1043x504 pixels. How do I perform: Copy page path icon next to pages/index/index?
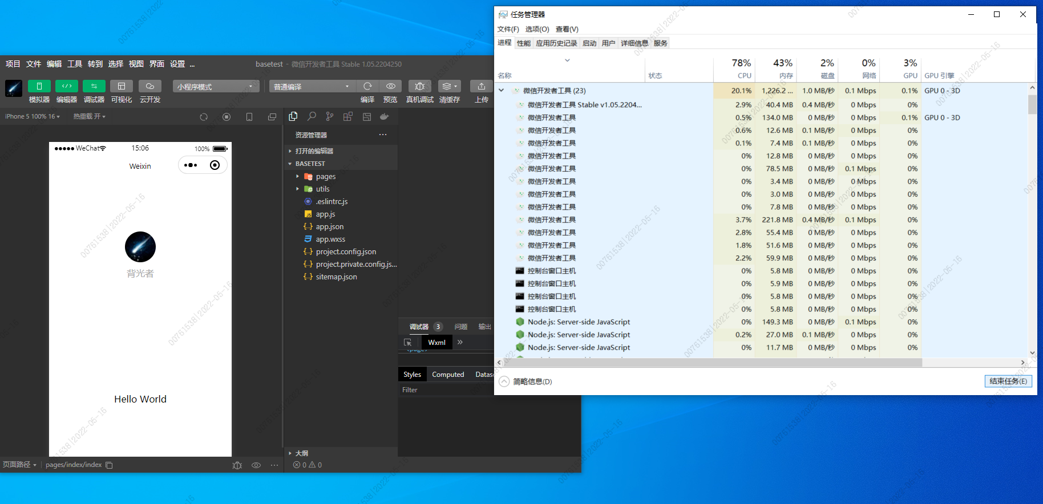point(109,465)
